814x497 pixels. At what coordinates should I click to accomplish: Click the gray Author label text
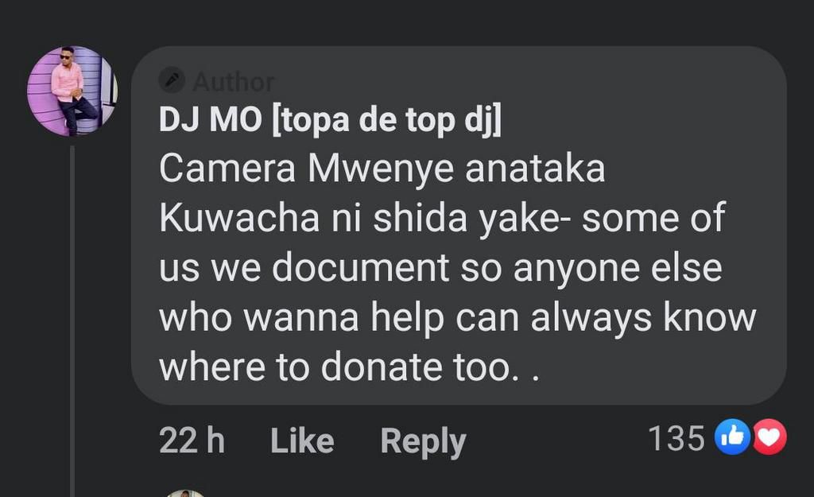click(x=233, y=81)
